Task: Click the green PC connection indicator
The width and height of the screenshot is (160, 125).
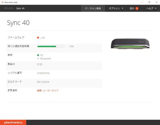Action: pyautogui.click(x=38, y=55)
